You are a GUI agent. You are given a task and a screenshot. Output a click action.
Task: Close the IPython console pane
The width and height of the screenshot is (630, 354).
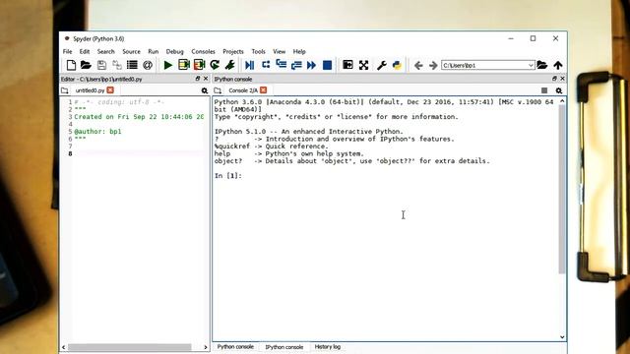[562, 79]
